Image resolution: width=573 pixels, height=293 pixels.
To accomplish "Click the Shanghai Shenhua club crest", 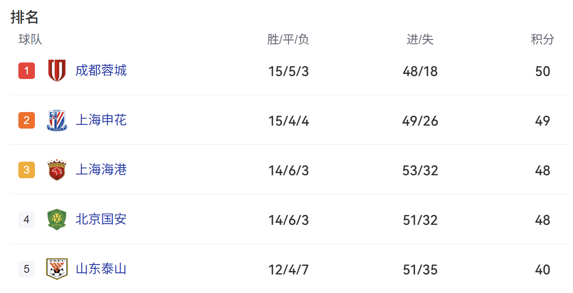I will pyautogui.click(x=57, y=120).
